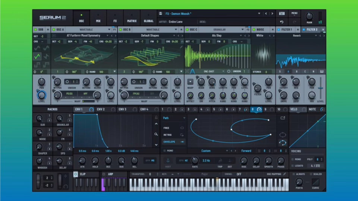This screenshot has height=201, width=358.
Task: Open the MATRIX tab
Action: pyautogui.click(x=132, y=18)
